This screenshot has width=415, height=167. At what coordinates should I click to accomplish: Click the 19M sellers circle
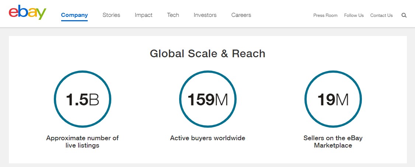click(x=333, y=99)
